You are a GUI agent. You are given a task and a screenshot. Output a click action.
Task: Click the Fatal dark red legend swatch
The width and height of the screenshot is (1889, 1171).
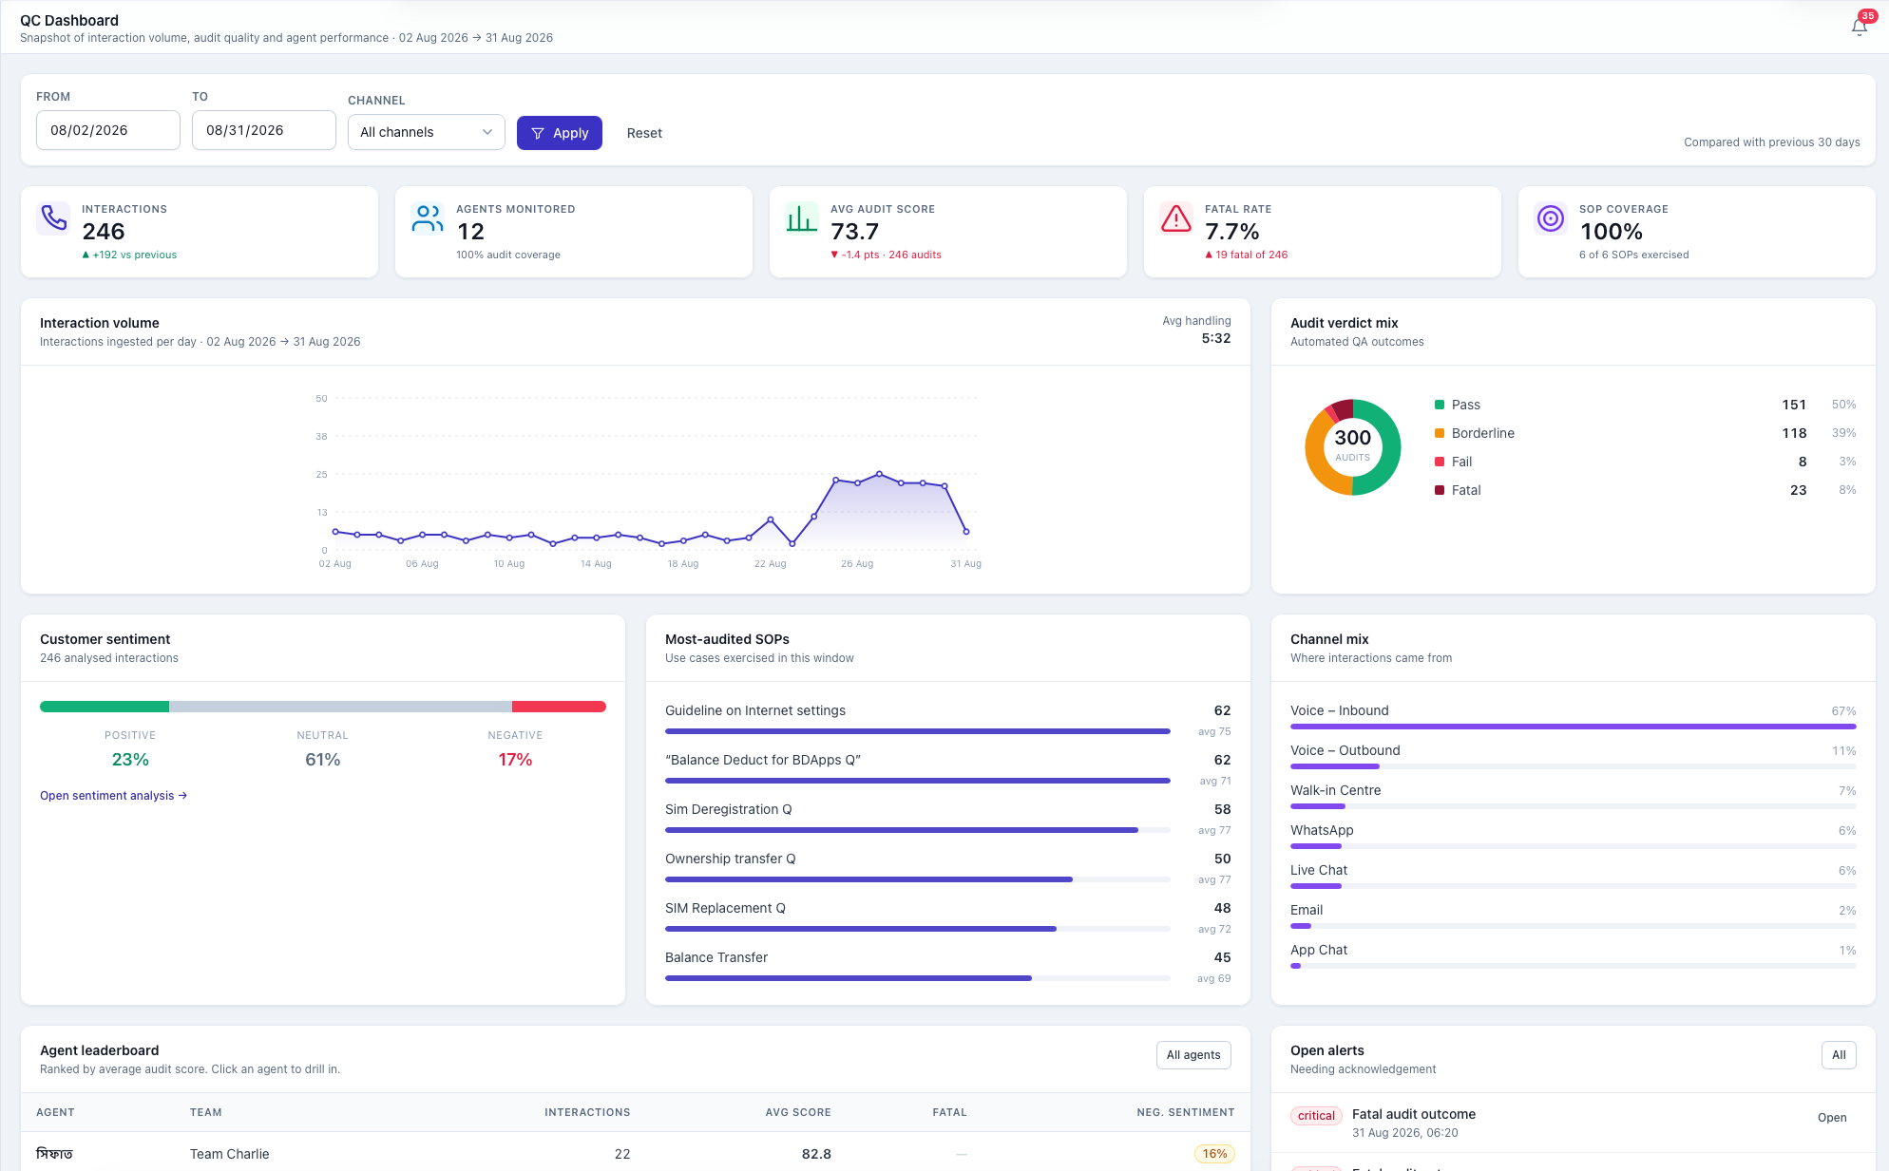point(1440,490)
